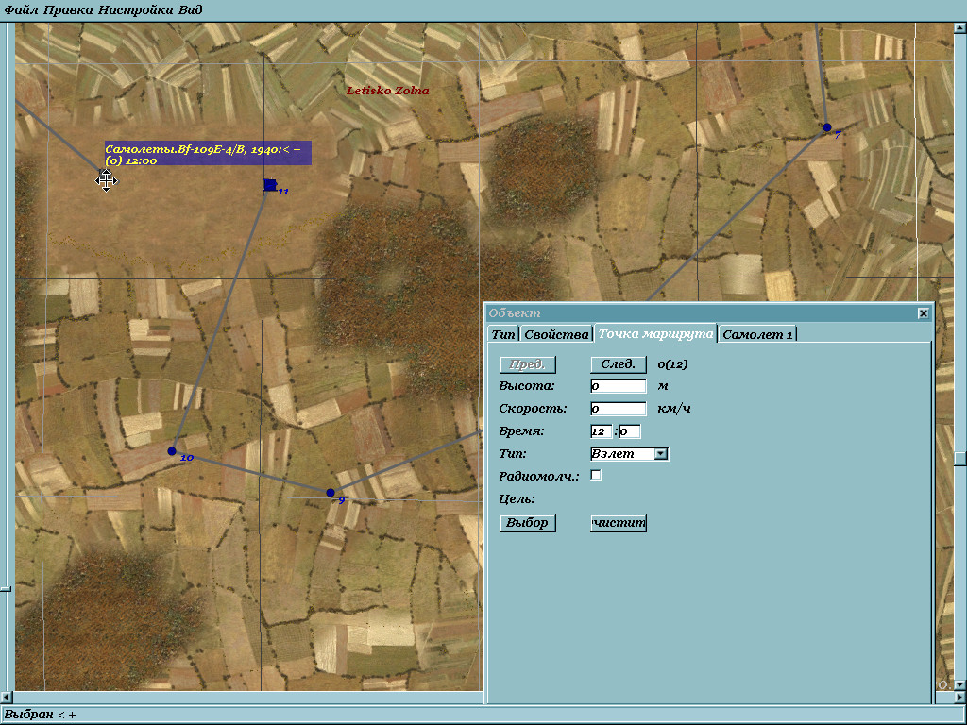The width and height of the screenshot is (967, 725).
Task: Select the Точка маршрута tab
Action: (655, 333)
